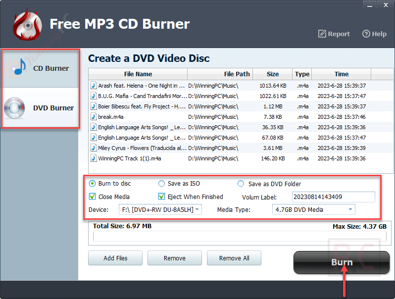Sort by Time column header
The height and width of the screenshot is (299, 395).
tap(342, 74)
